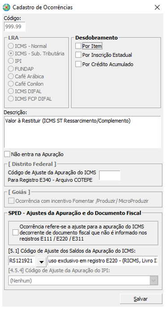The width and height of the screenshot is (166, 309).
Task: Click into the Código field showing 999.99
Action: click(15, 27)
